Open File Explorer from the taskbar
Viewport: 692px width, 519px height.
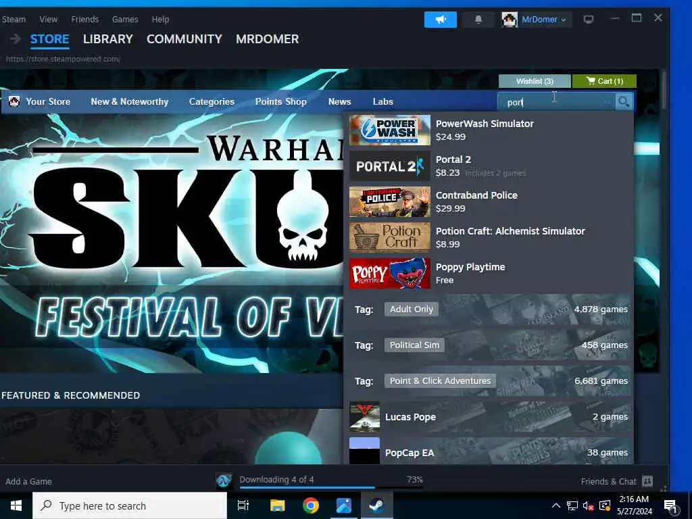tap(278, 505)
